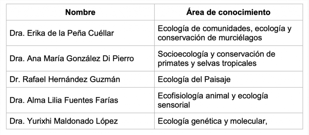This screenshot has height=135, width=309.
Task: Click the Área de conocimiento column header
Action: 228,12
